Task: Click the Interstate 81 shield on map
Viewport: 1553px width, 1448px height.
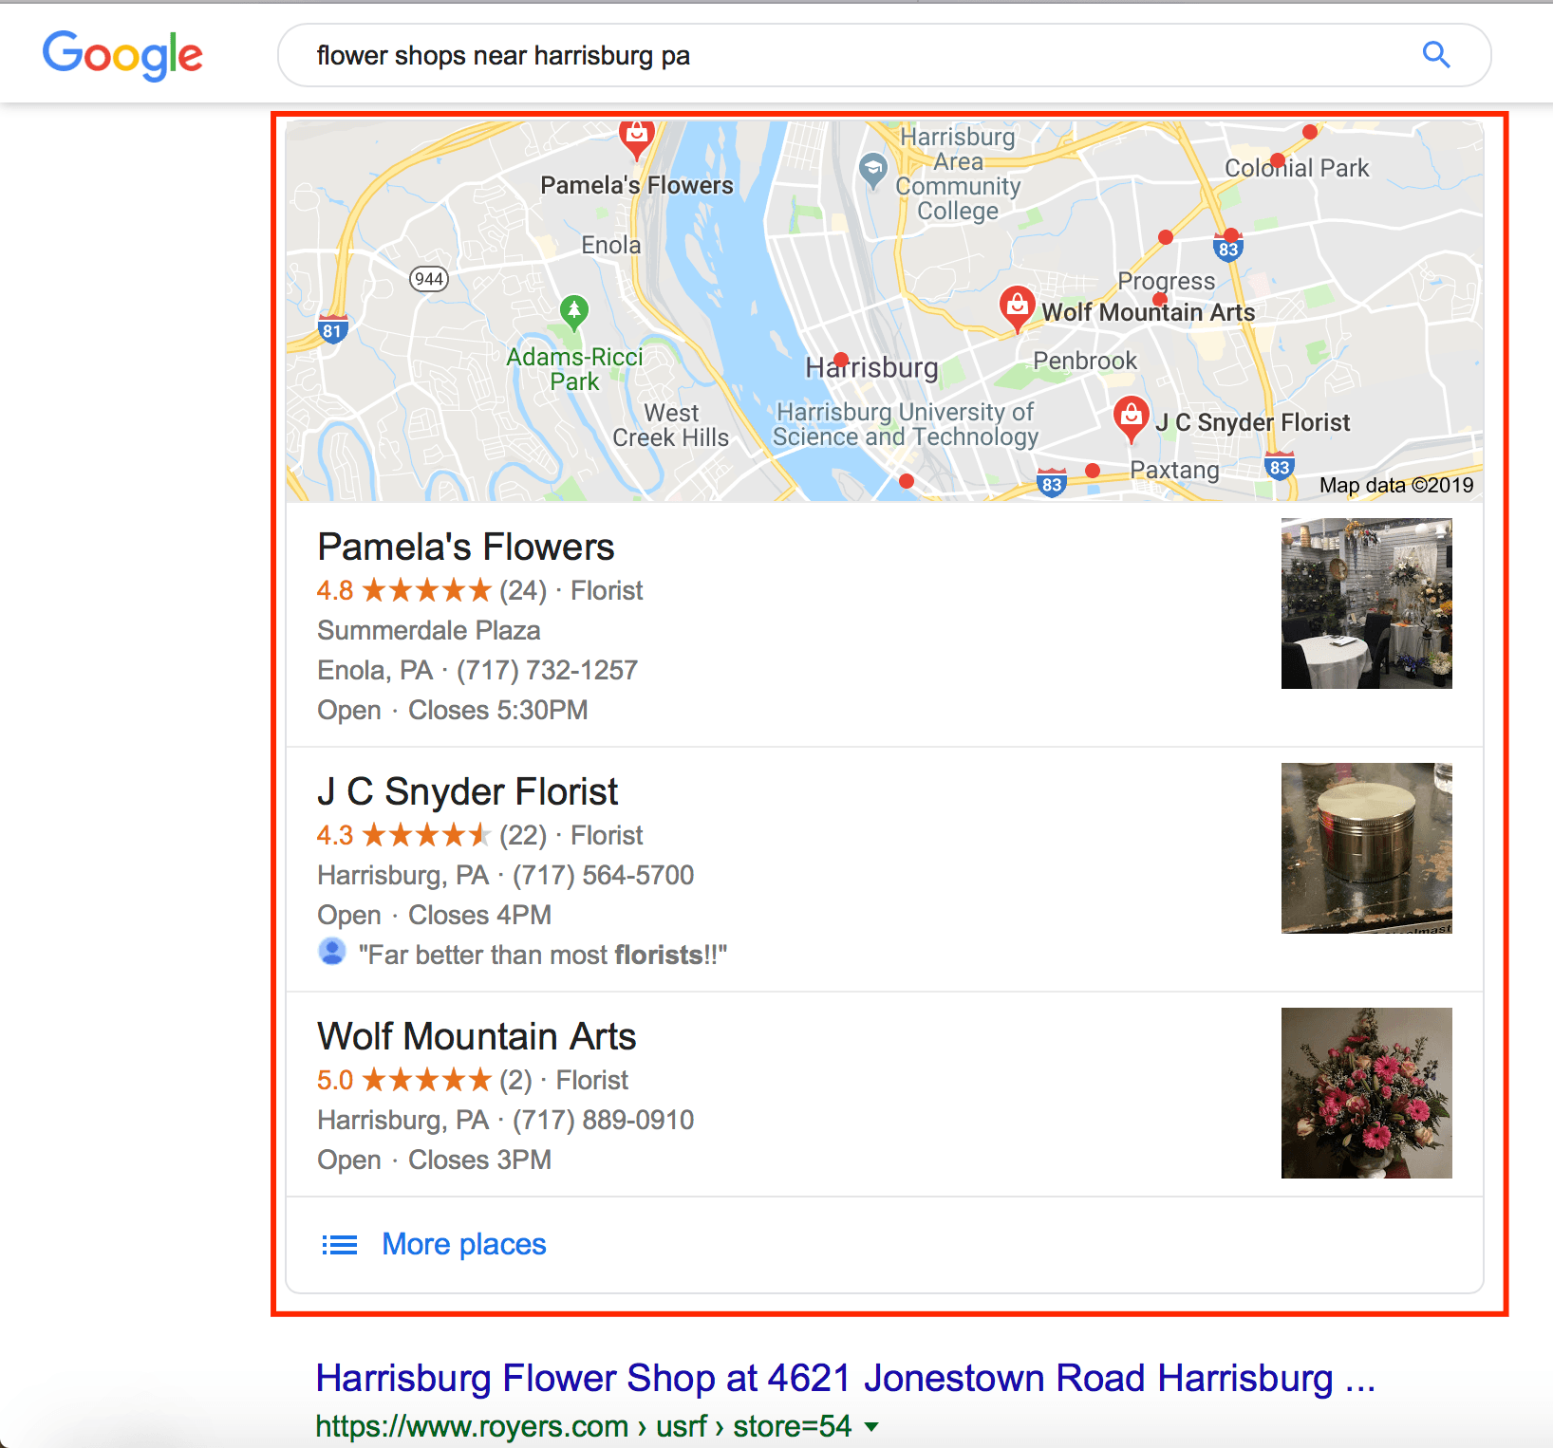Action: [331, 328]
